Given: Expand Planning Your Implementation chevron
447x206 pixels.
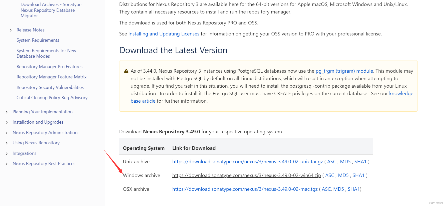Looking at the screenshot, I should point(7,112).
